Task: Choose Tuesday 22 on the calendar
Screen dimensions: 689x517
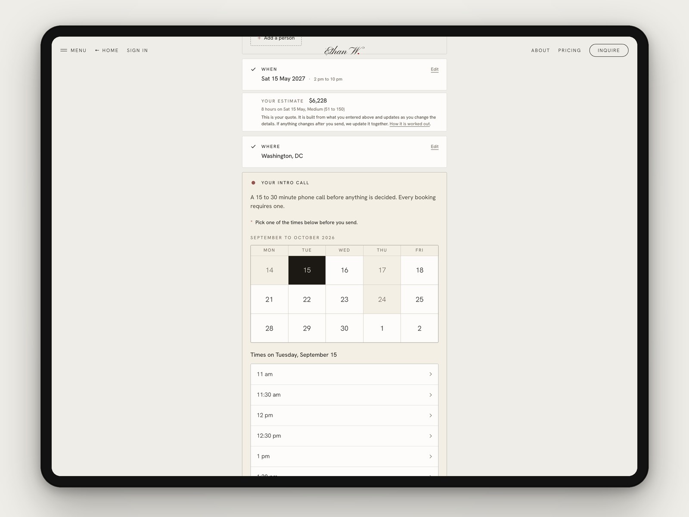Action: (307, 299)
